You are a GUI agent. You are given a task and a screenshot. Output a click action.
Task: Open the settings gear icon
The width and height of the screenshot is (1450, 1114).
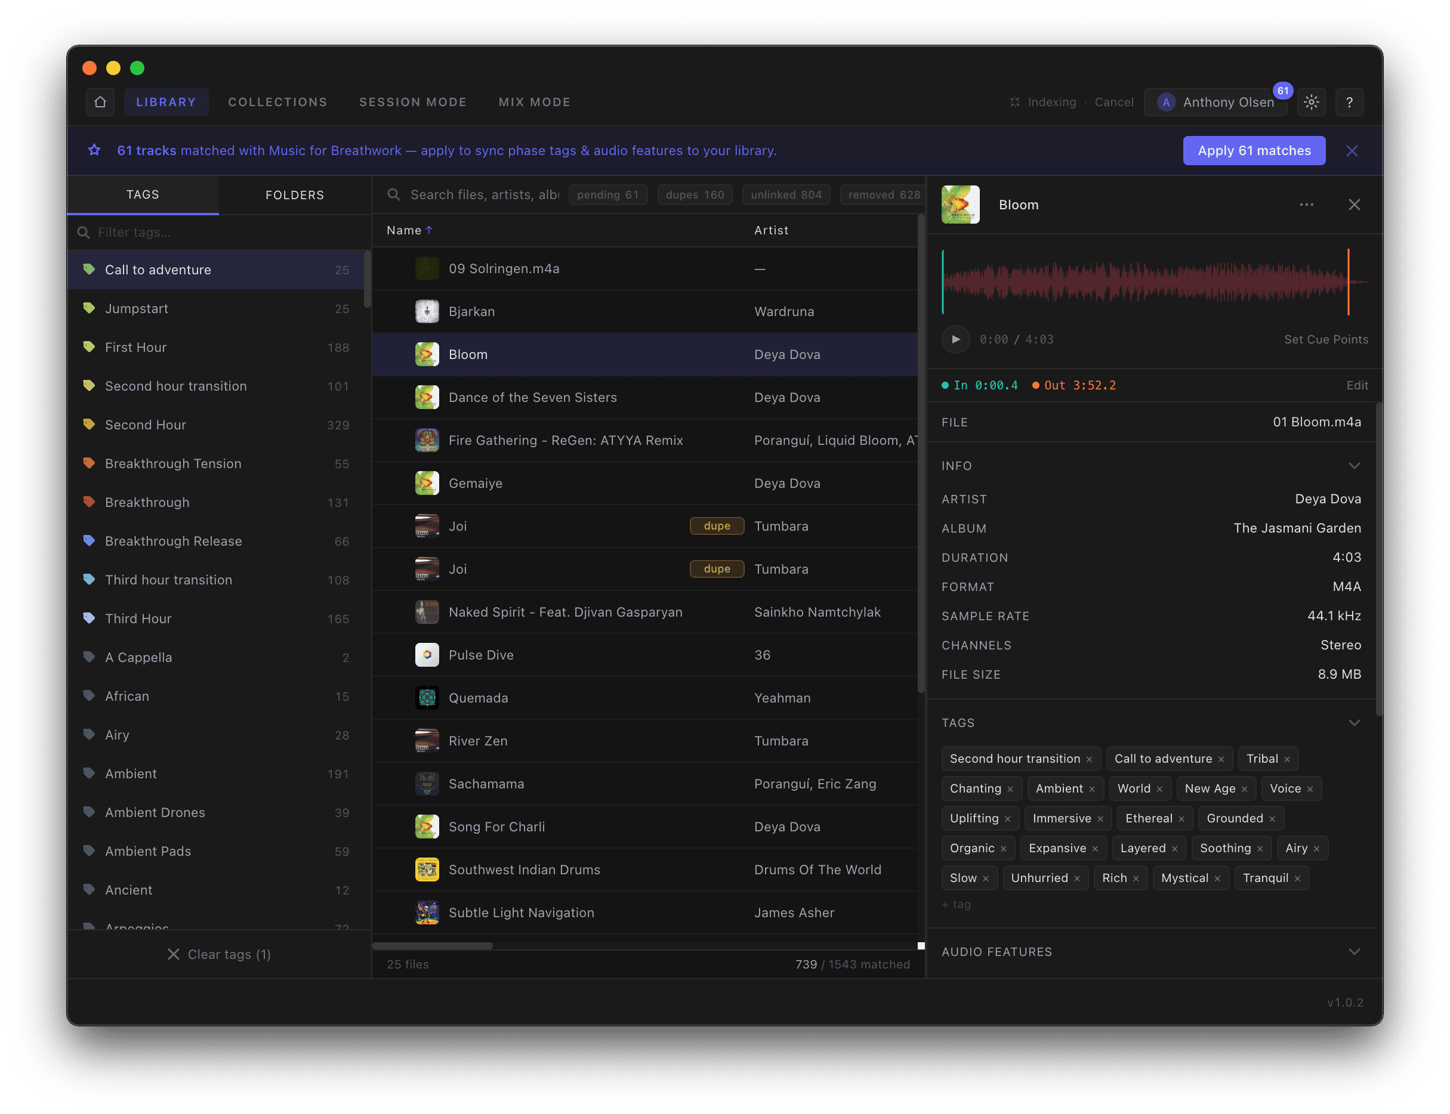1312,102
